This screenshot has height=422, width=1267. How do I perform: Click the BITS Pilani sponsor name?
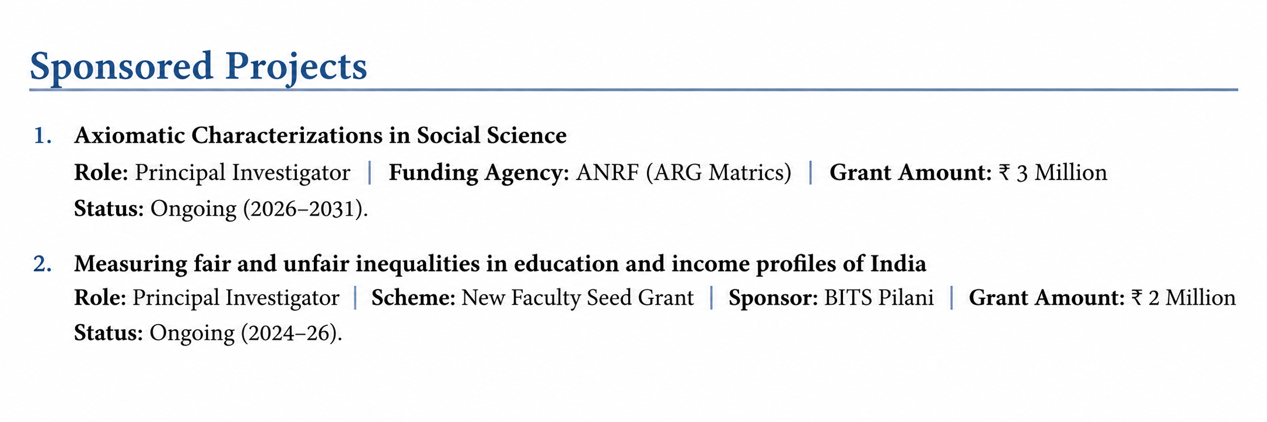point(879,298)
